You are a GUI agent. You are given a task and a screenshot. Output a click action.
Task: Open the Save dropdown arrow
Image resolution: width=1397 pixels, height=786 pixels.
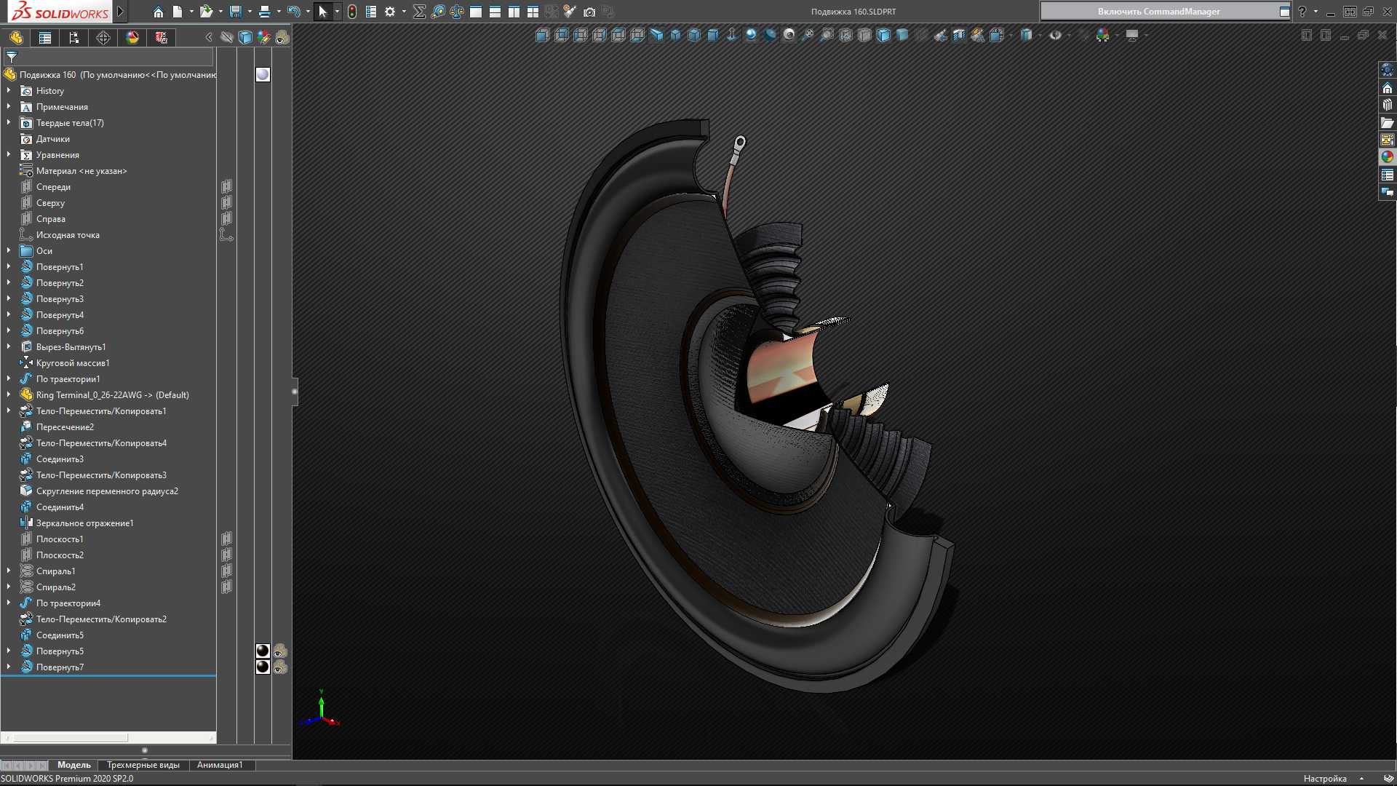(x=250, y=12)
